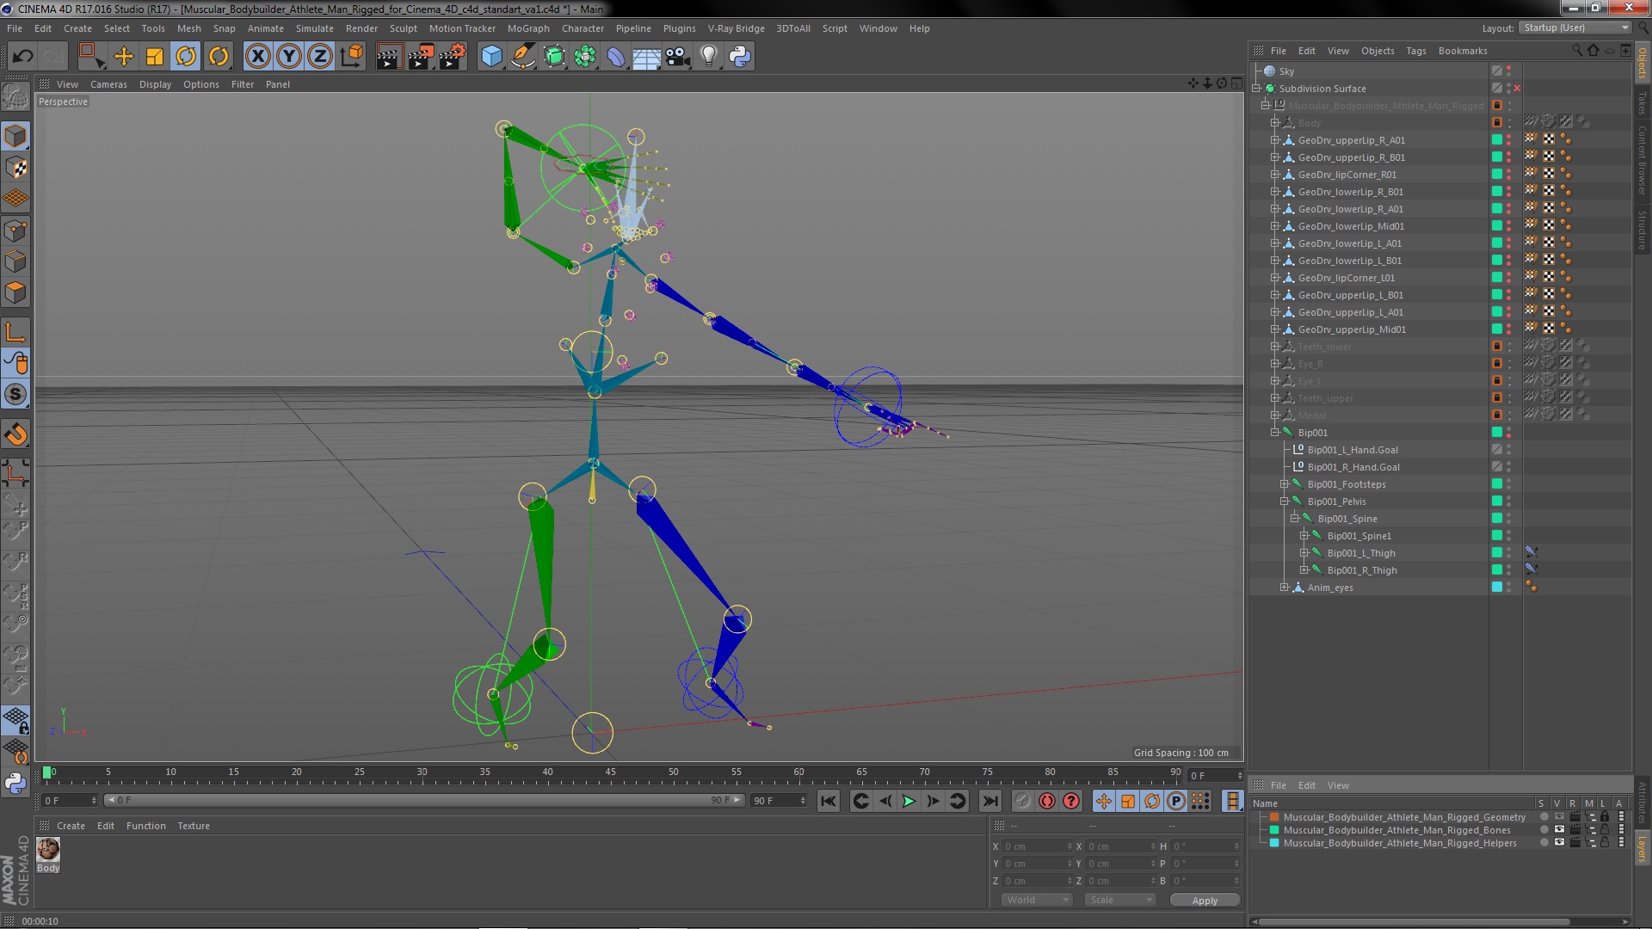Viewport: 1652px width, 929px height.
Task: Open the Light object icon
Action: [x=708, y=57]
